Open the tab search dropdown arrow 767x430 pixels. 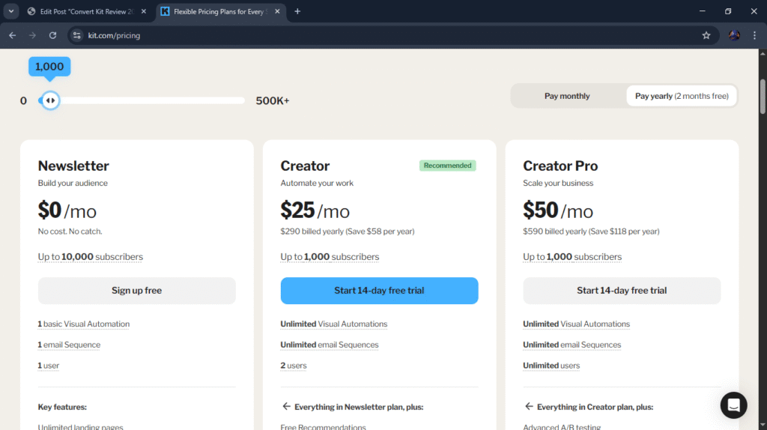coord(10,11)
